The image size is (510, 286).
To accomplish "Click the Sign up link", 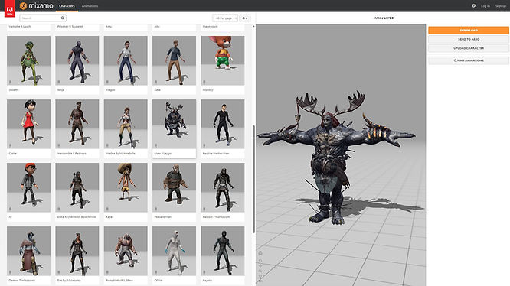I will point(501,6).
